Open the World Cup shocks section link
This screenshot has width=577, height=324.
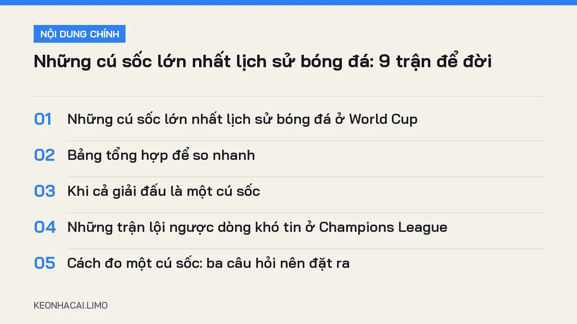(242, 119)
